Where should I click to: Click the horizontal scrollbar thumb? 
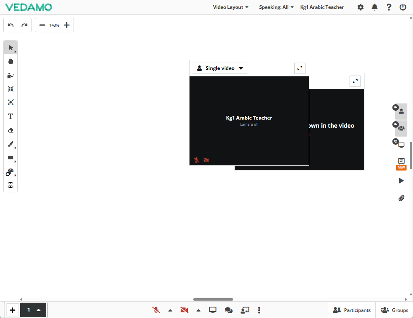pyautogui.click(x=213, y=299)
